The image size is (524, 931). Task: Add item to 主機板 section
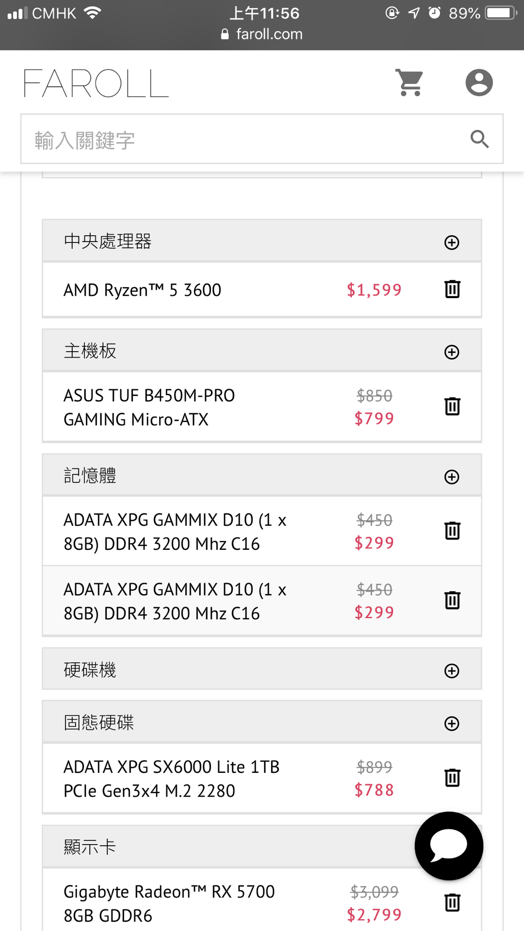coord(452,352)
